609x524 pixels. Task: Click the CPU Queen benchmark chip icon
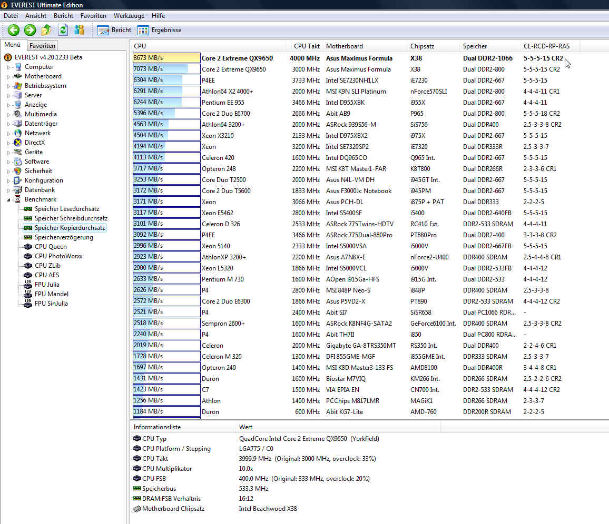pyautogui.click(x=28, y=247)
